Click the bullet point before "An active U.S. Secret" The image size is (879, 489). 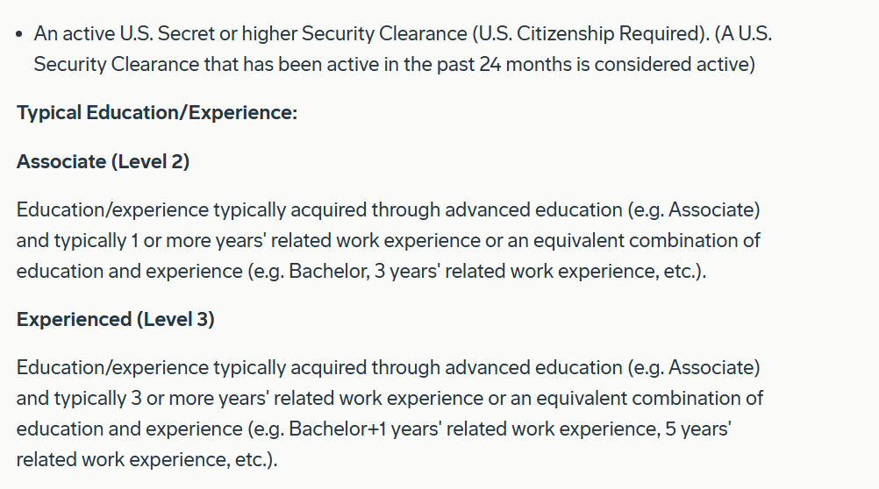pos(19,34)
